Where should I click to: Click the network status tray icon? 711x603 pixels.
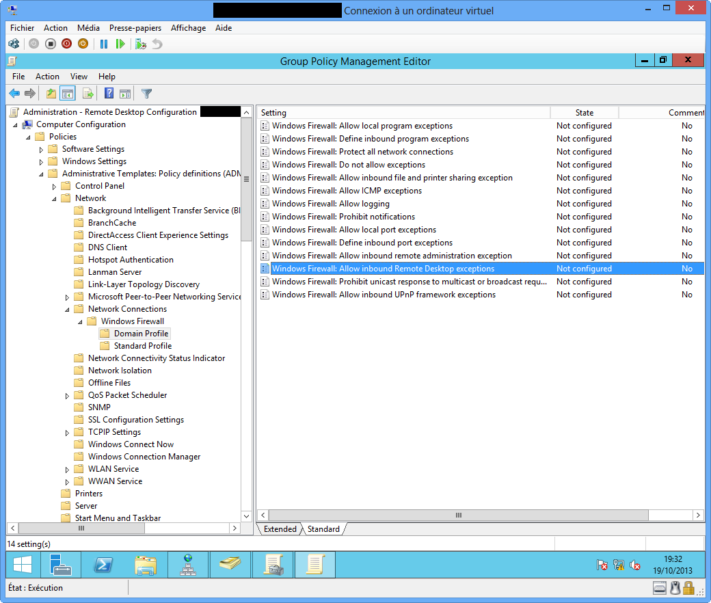619,565
